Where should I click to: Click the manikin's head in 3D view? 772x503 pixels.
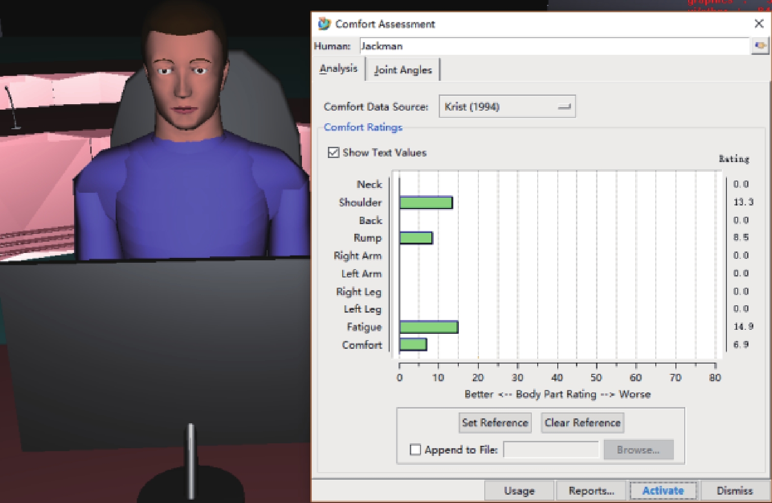pos(184,73)
